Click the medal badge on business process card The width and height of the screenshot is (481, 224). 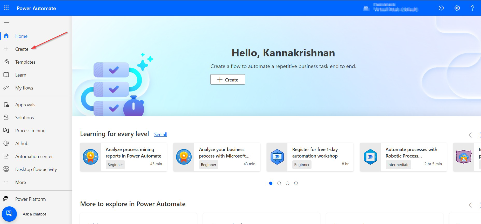[x=184, y=157]
